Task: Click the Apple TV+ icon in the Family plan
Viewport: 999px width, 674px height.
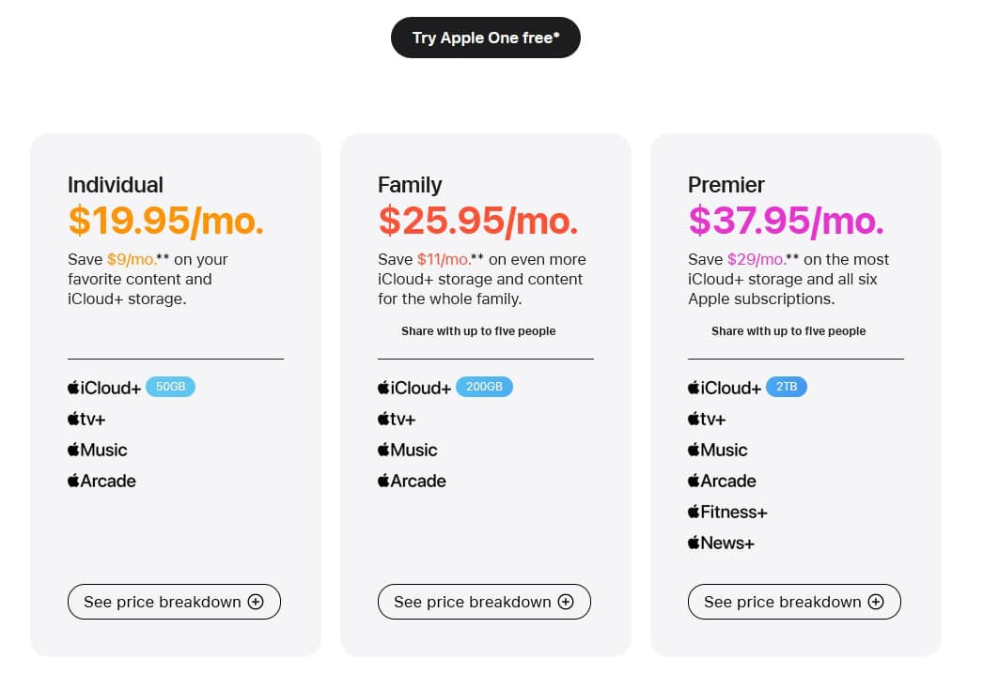Action: click(383, 419)
